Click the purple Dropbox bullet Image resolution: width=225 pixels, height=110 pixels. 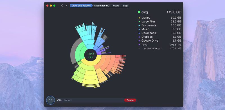[139, 37]
